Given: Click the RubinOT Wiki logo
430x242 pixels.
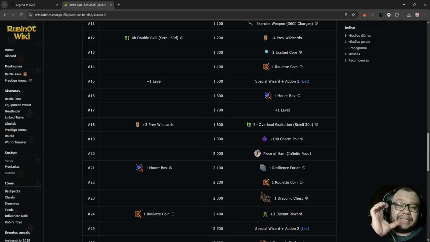Looking at the screenshot, I should click(x=21, y=33).
